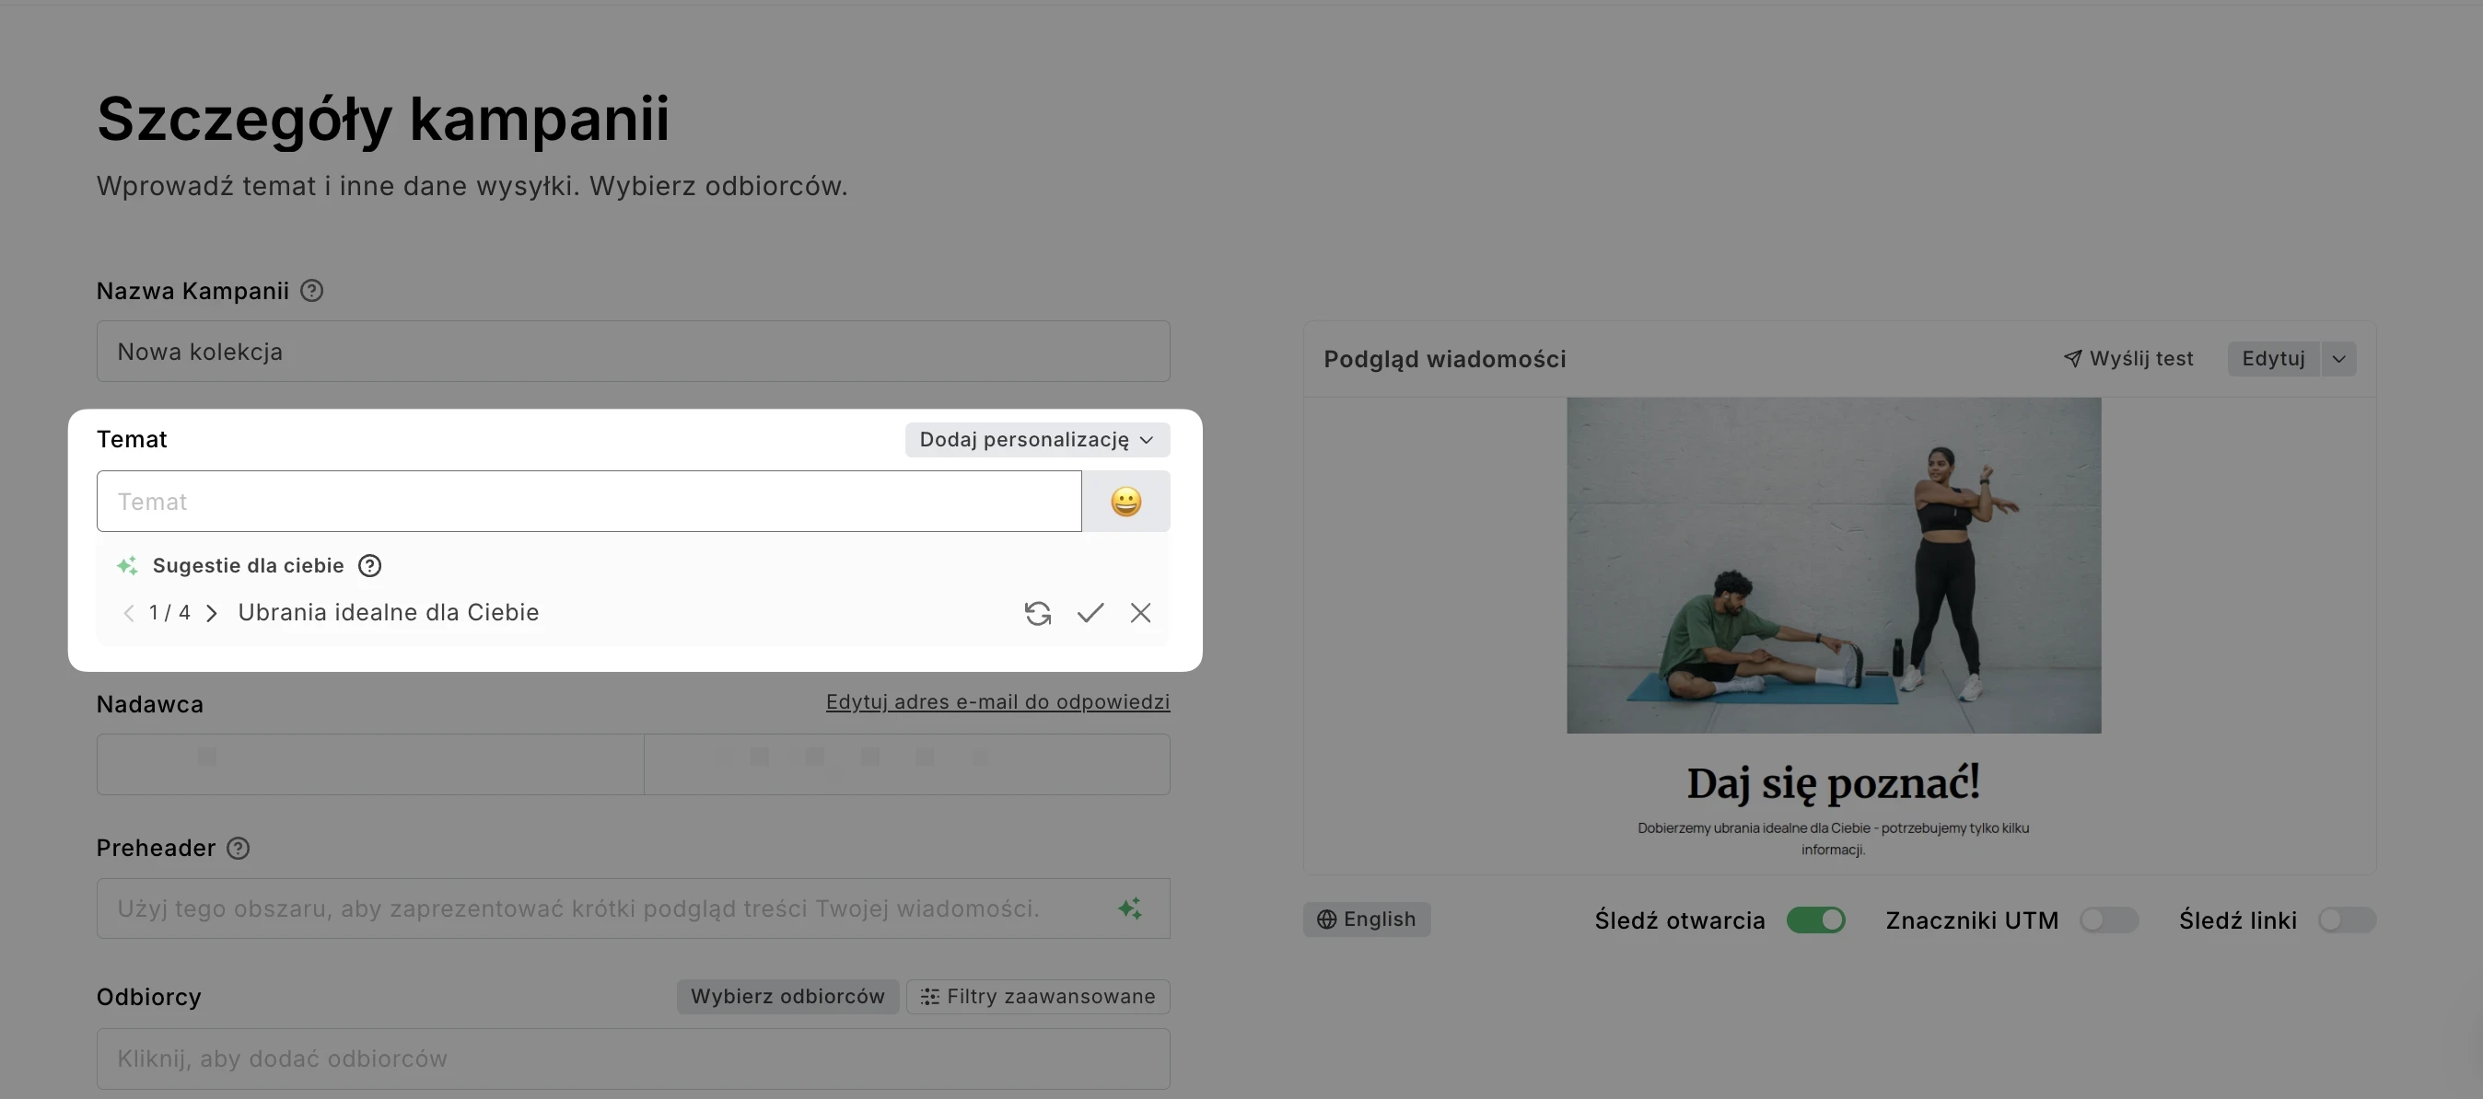
Task: Open help icon next to Preheader
Action: point(239,848)
